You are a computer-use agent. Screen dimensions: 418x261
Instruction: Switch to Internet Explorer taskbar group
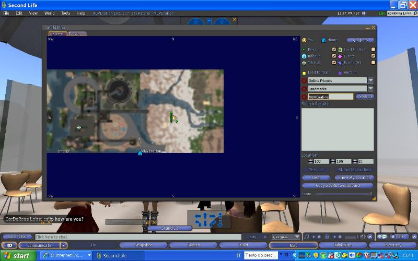(x=67, y=255)
